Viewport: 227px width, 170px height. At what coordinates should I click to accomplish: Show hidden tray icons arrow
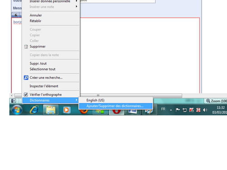click(x=171, y=110)
